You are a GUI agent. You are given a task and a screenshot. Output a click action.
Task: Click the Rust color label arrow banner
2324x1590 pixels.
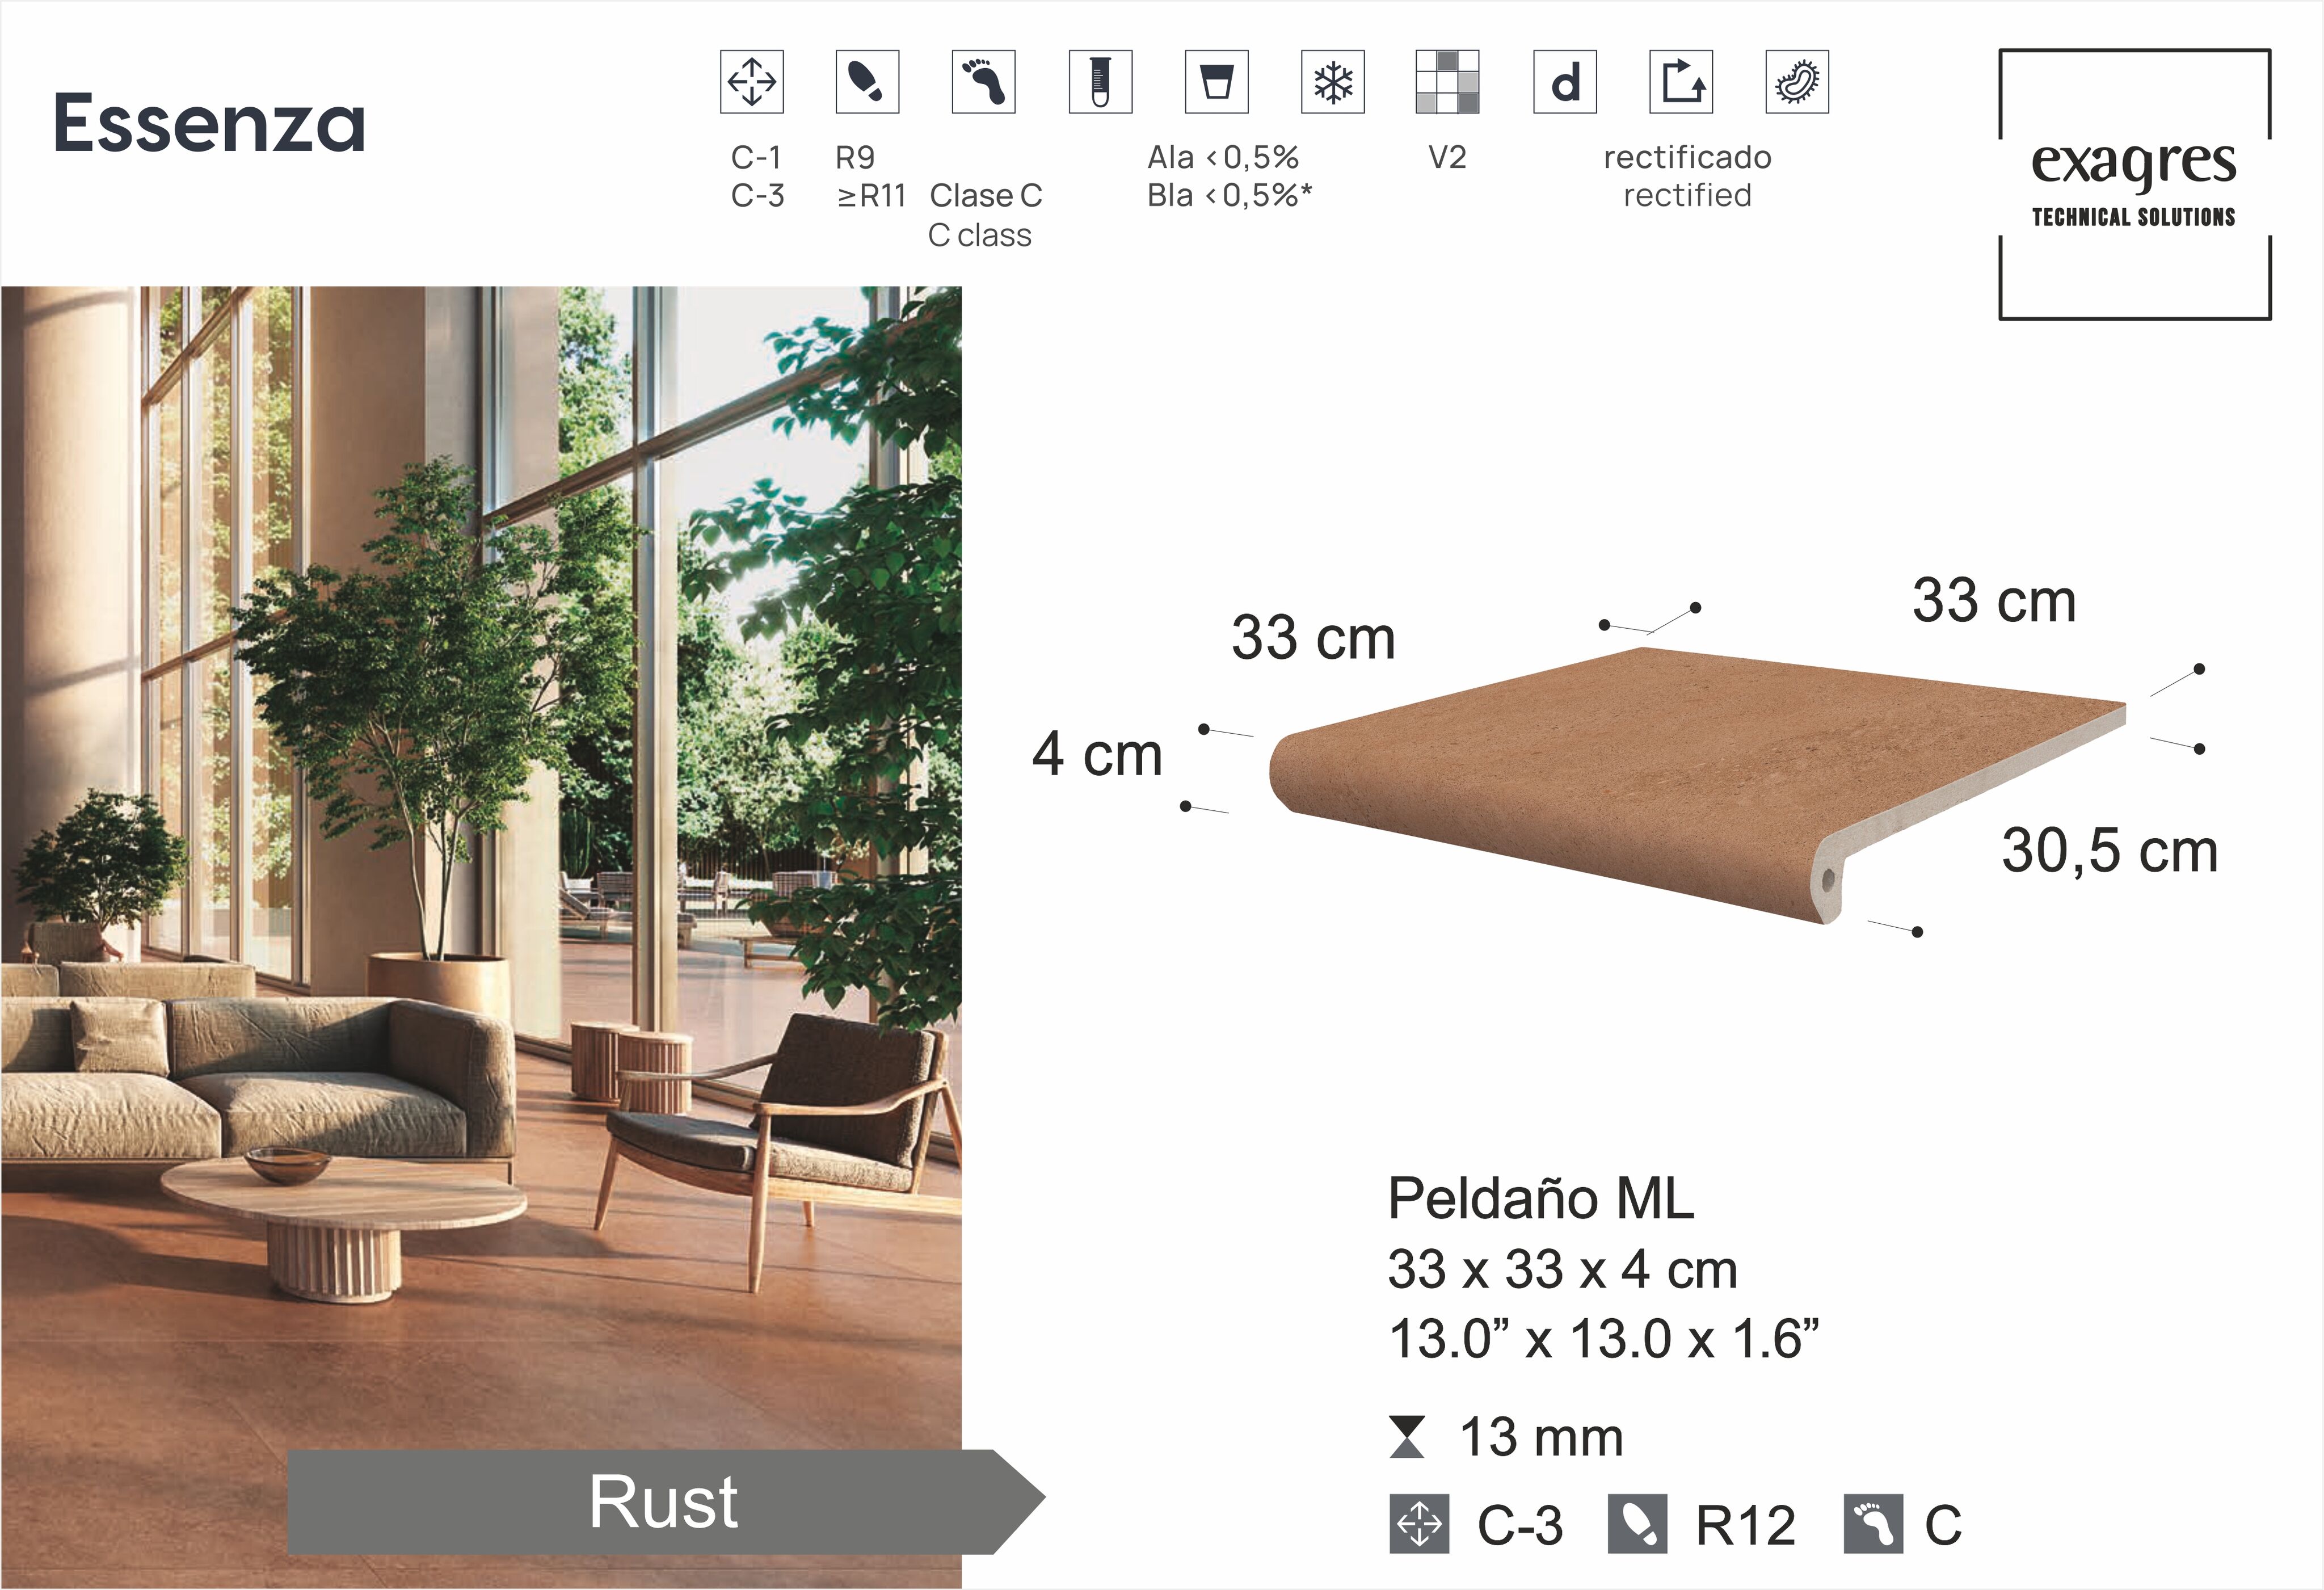[664, 1501]
